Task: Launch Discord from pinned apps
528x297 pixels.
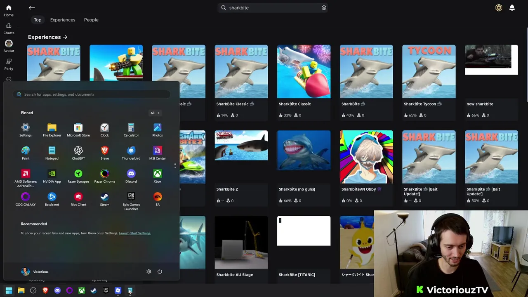Action: 131,176
